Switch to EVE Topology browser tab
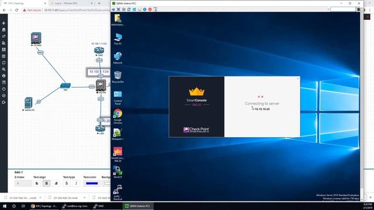Image resolution: width=374 pixels, height=210 pixels. [x=25, y=3]
